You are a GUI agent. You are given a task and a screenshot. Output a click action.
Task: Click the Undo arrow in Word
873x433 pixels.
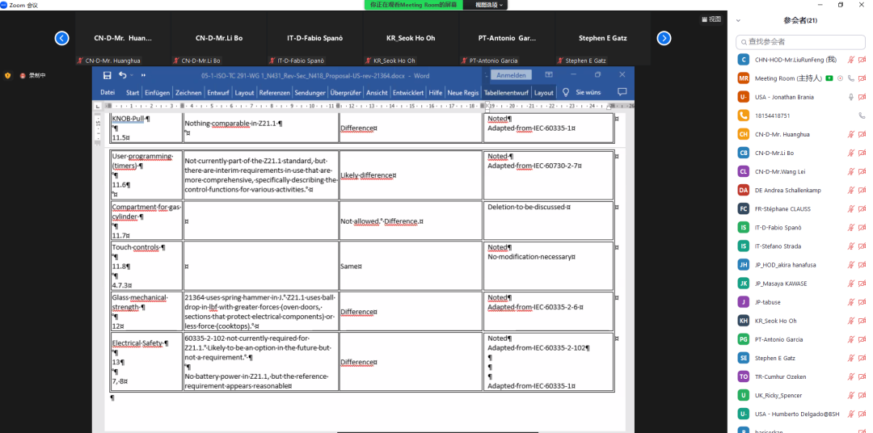(122, 75)
